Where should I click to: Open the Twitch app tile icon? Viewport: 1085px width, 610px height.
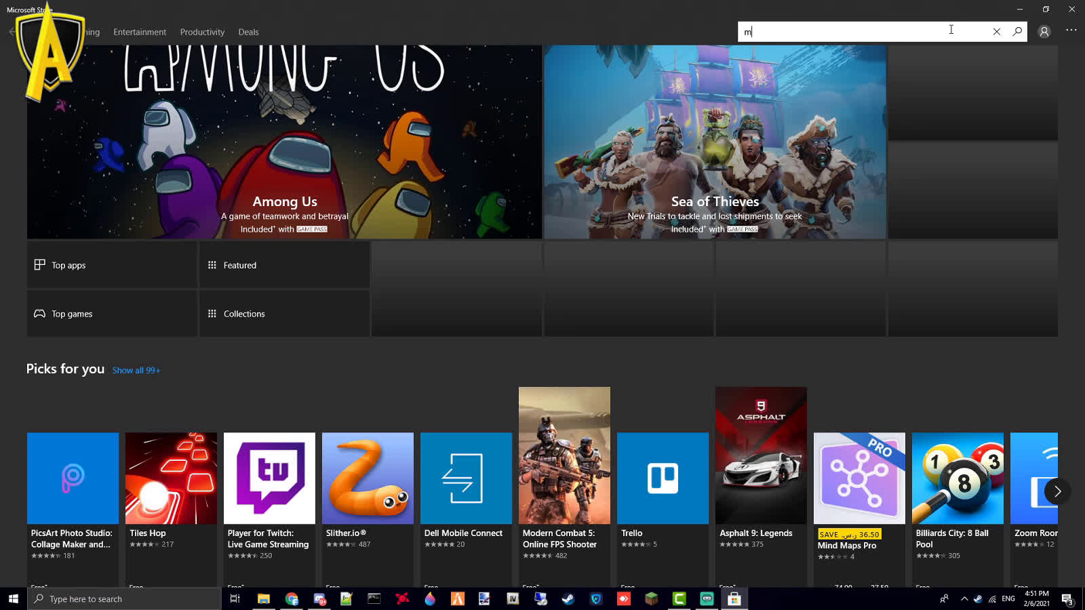tap(269, 478)
